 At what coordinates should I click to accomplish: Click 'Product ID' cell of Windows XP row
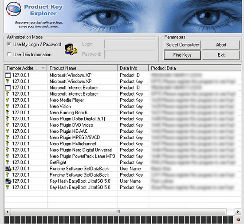click(x=130, y=75)
